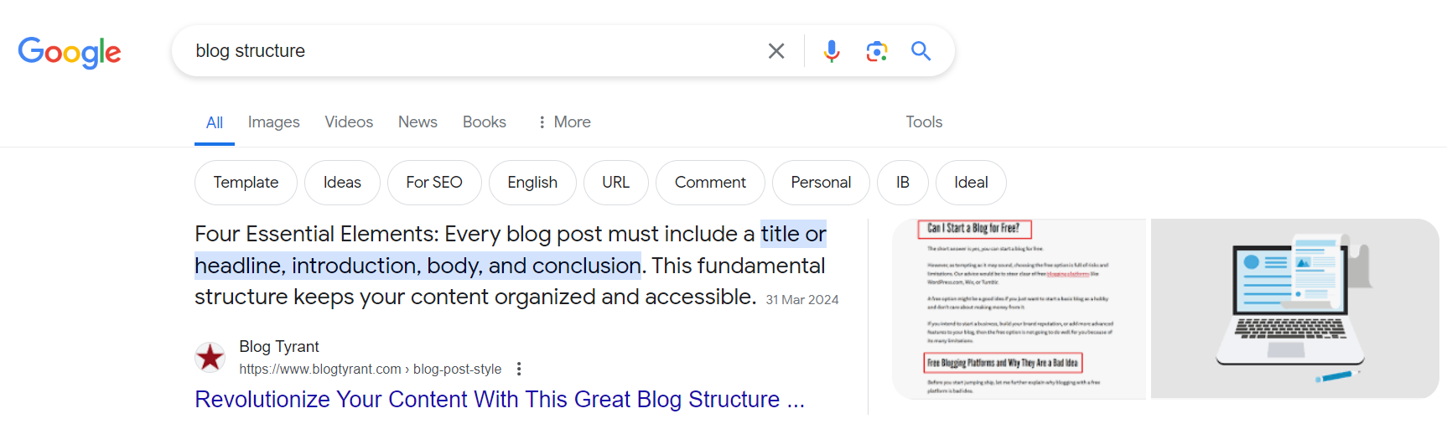Switch to the Videos tab
The image size is (1447, 424).
coord(349,122)
